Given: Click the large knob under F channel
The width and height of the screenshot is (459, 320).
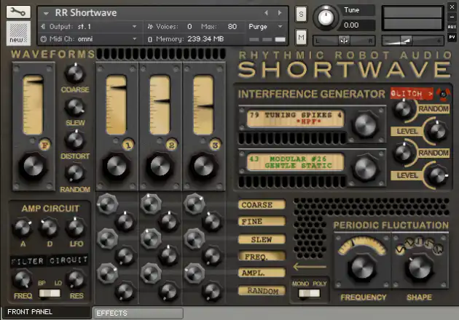Looking at the screenshot, I should [x=33, y=166].
